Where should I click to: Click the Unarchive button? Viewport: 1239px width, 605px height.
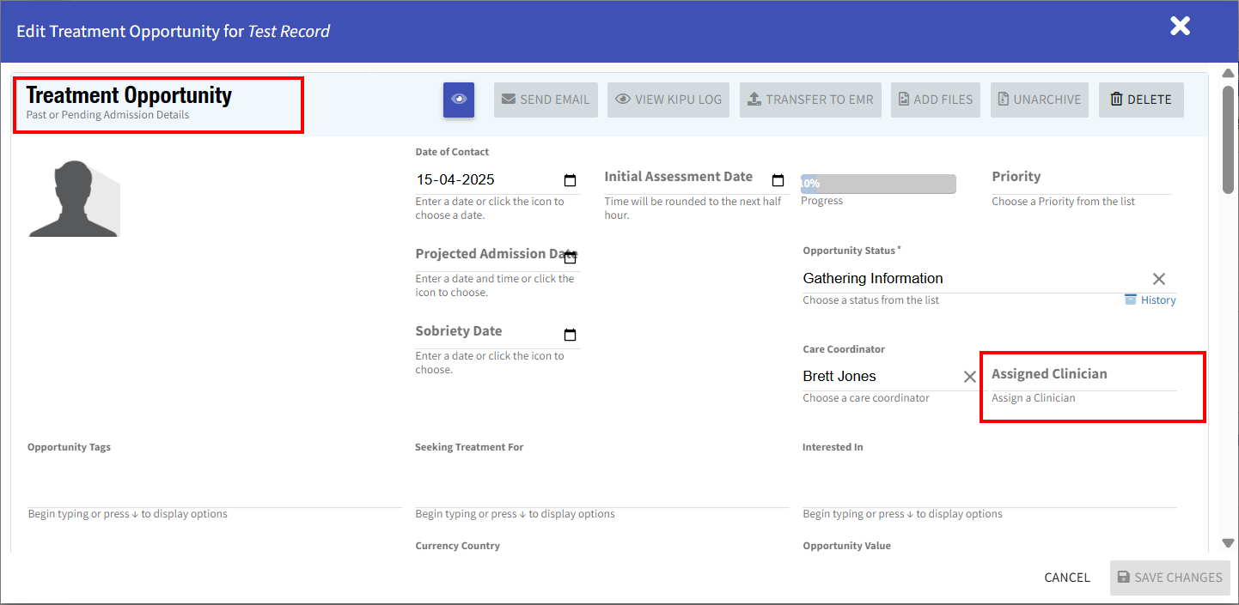tap(1039, 100)
